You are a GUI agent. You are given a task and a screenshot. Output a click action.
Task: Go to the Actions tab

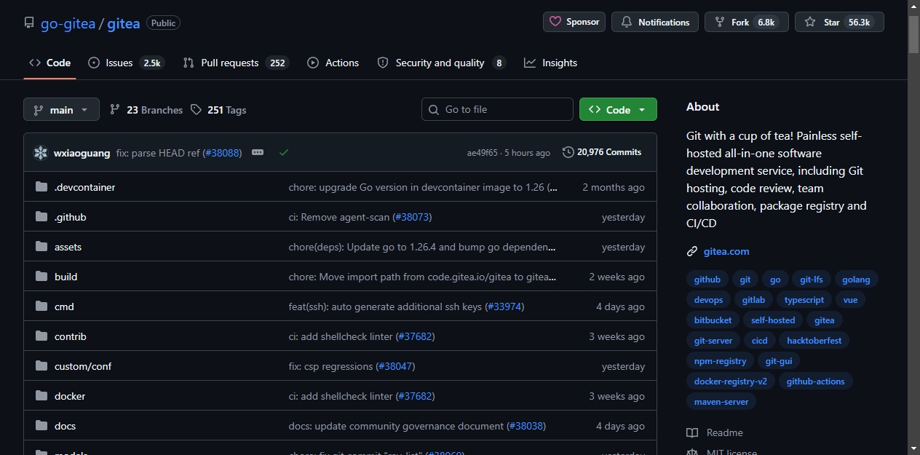tap(333, 63)
